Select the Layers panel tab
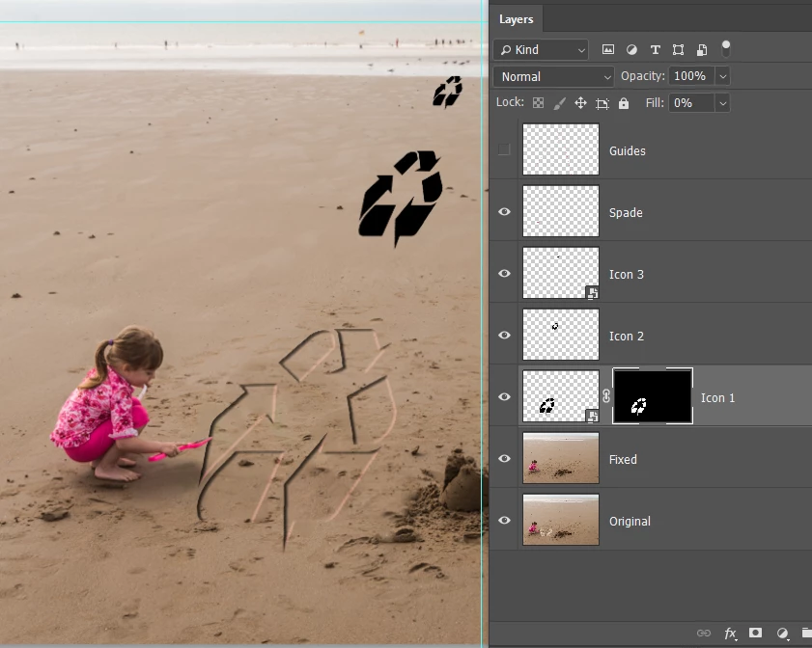The image size is (812, 648). point(516,19)
